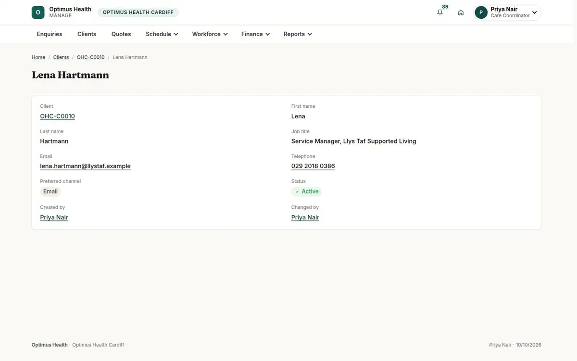Expand the user account menu chevron
Viewport: 577px width, 361px height.
[534, 13]
